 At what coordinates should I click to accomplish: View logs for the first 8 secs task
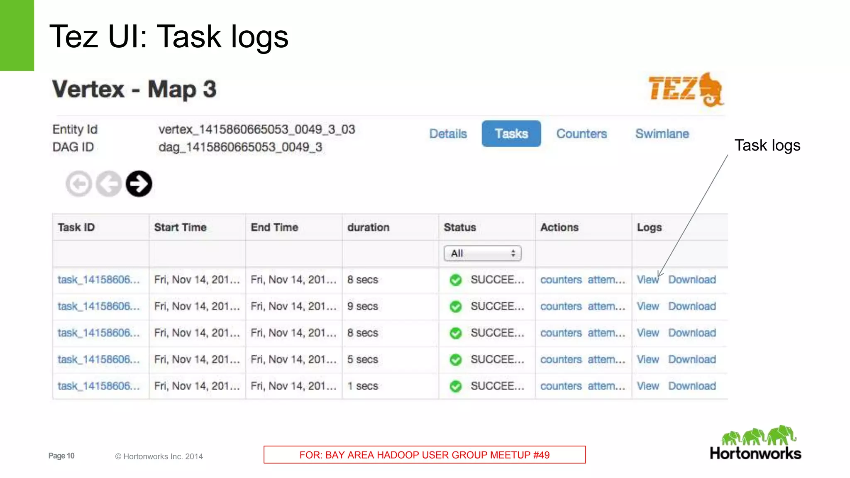coord(648,280)
